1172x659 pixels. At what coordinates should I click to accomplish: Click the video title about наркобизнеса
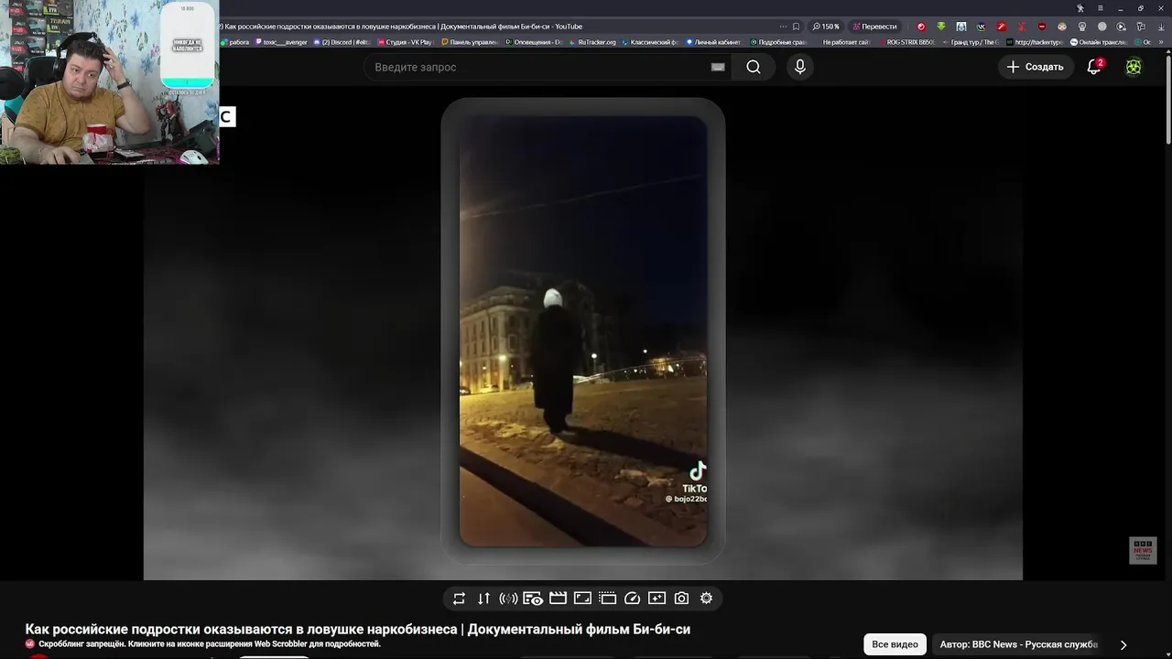[358, 630]
